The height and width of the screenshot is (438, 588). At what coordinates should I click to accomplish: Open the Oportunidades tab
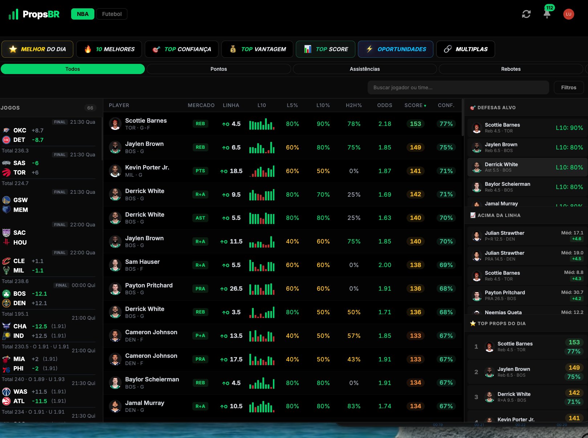[x=396, y=49]
